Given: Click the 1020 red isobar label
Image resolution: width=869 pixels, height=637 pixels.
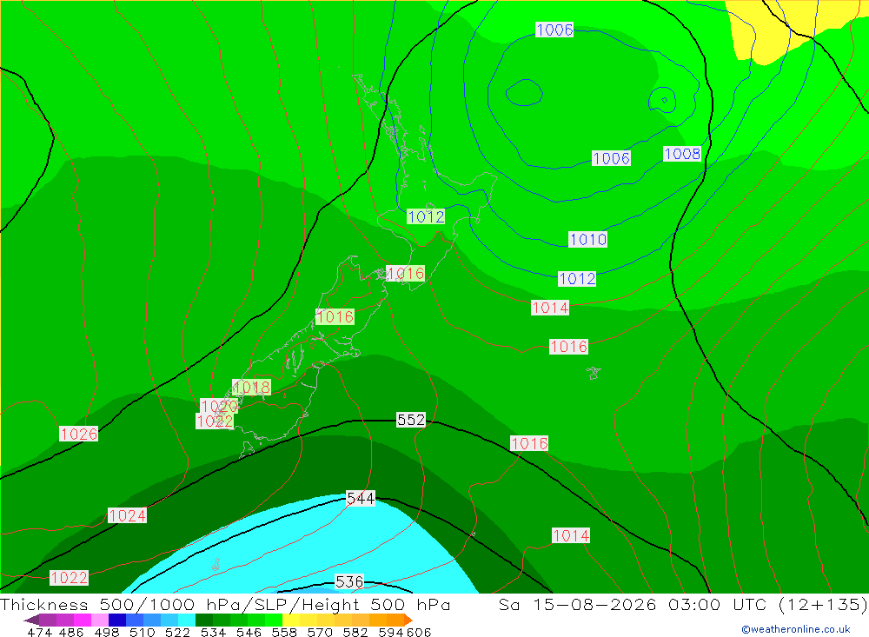Looking at the screenshot, I should click(219, 406).
